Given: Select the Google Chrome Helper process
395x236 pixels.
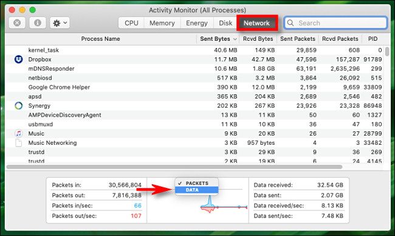Looking at the screenshot, I should pos(59,87).
